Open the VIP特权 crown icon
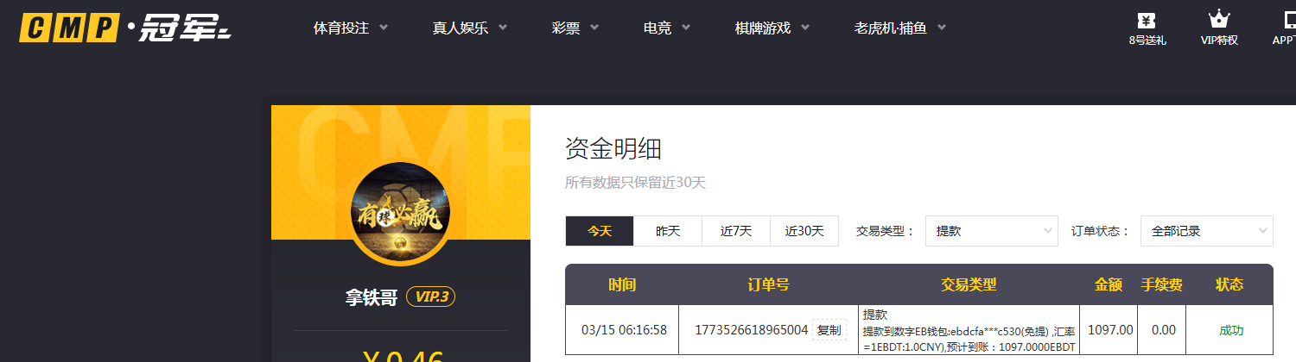Viewport: 1296px width, 362px height. tap(1219, 21)
